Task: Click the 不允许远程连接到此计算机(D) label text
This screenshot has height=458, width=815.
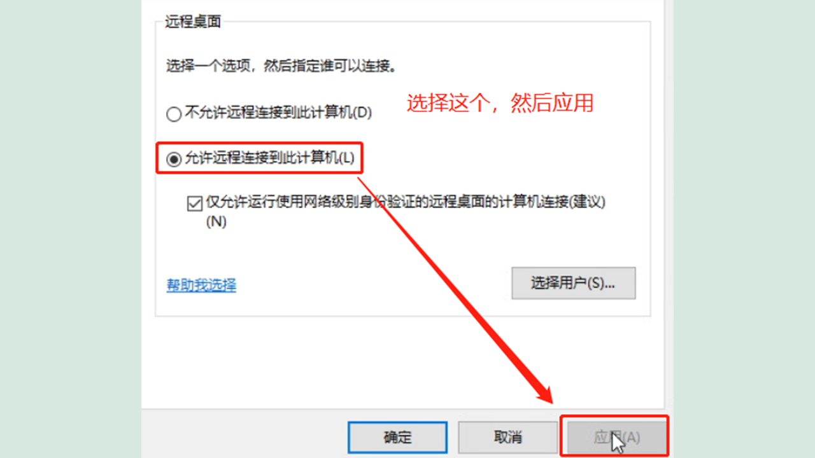Action: pyautogui.click(x=278, y=114)
